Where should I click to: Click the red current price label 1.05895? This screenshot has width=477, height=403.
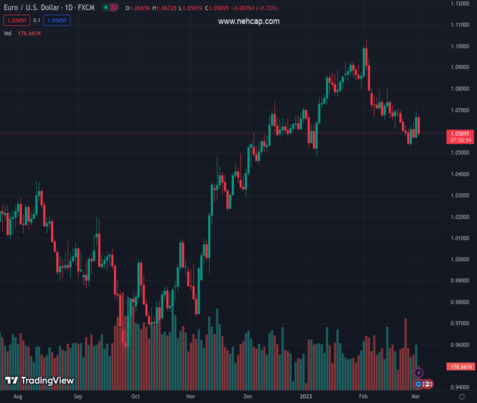point(461,134)
